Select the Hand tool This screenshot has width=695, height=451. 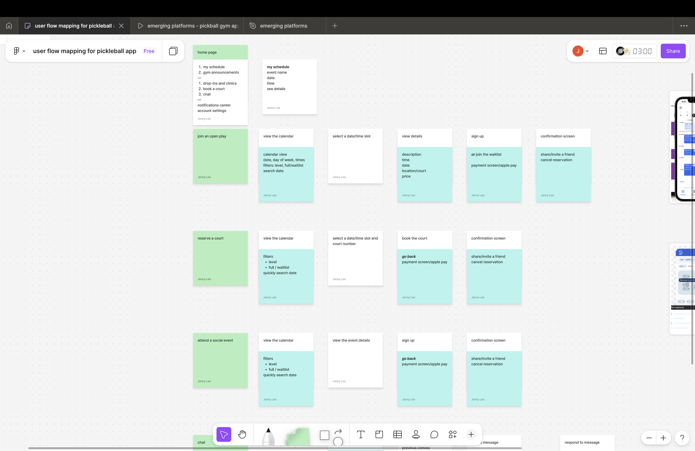pos(242,435)
